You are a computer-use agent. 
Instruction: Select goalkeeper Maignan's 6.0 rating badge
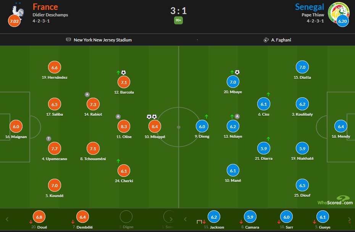(16, 127)
